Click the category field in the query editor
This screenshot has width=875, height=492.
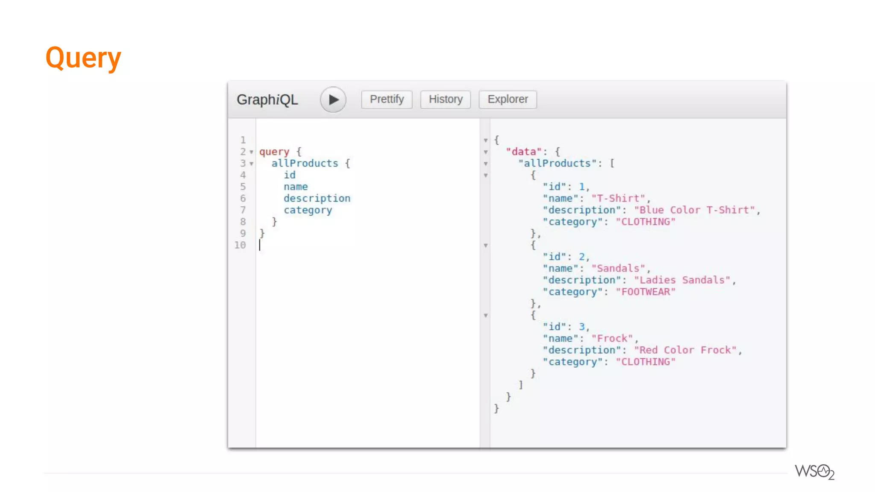[x=308, y=210]
